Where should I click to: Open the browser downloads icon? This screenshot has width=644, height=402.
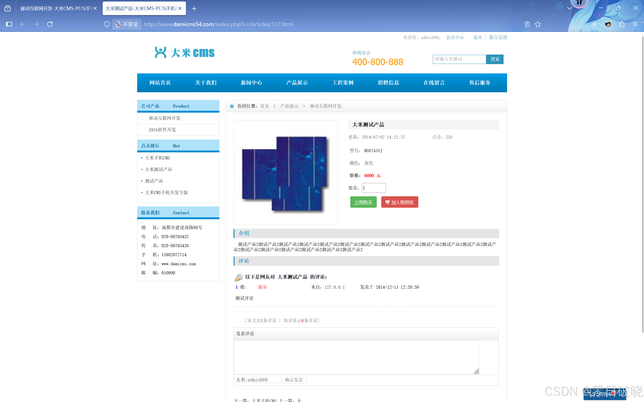click(x=594, y=24)
